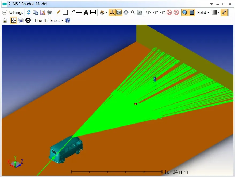Viewport: 235px width, 177px height.
Task: Select the text annotation 'A' tool
Action: (86, 13)
